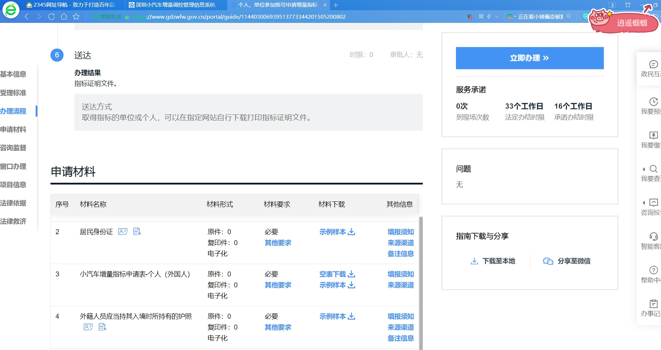Open 其他要求 for 小汽车增量指标申请表 row
The height and width of the screenshot is (350, 661).
(278, 285)
